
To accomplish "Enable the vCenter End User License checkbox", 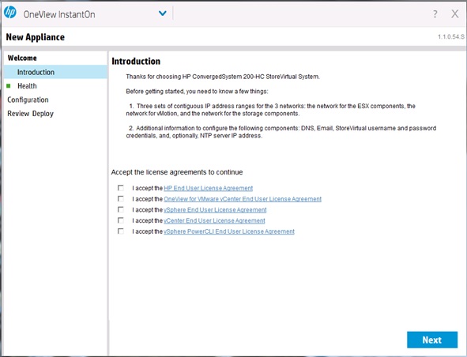I will [121, 220].
